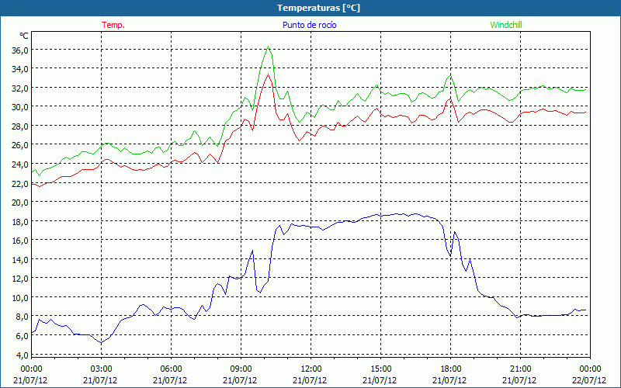This screenshot has height=388, width=621.
Task: Click the 15:00 time axis label
Action: point(380,369)
